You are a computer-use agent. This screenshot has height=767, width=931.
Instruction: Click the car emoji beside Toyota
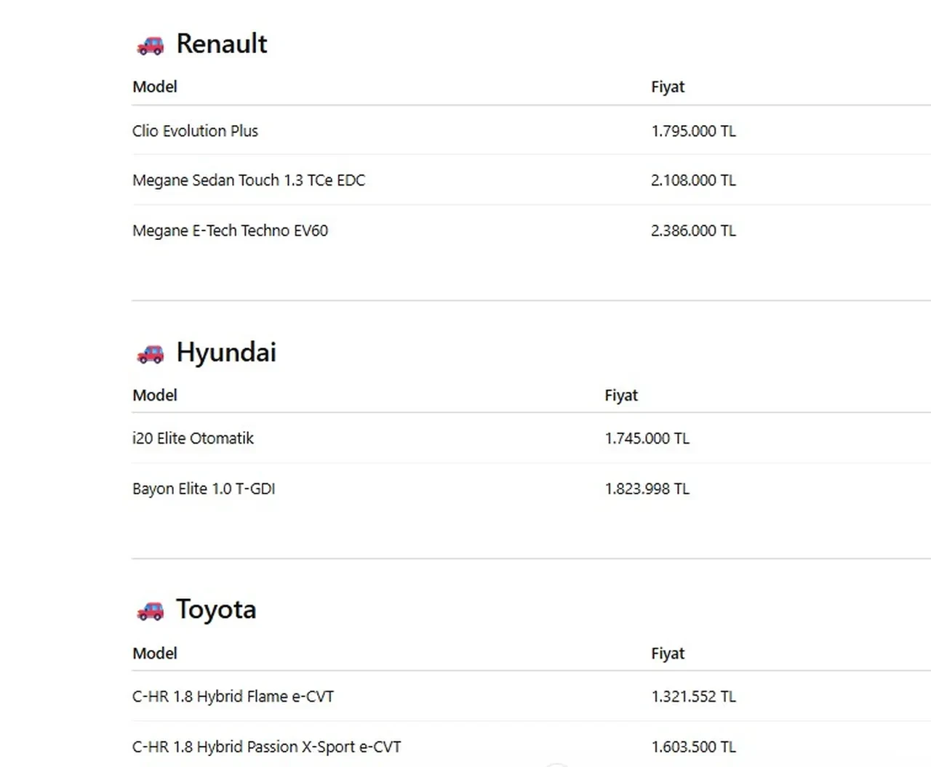point(151,611)
